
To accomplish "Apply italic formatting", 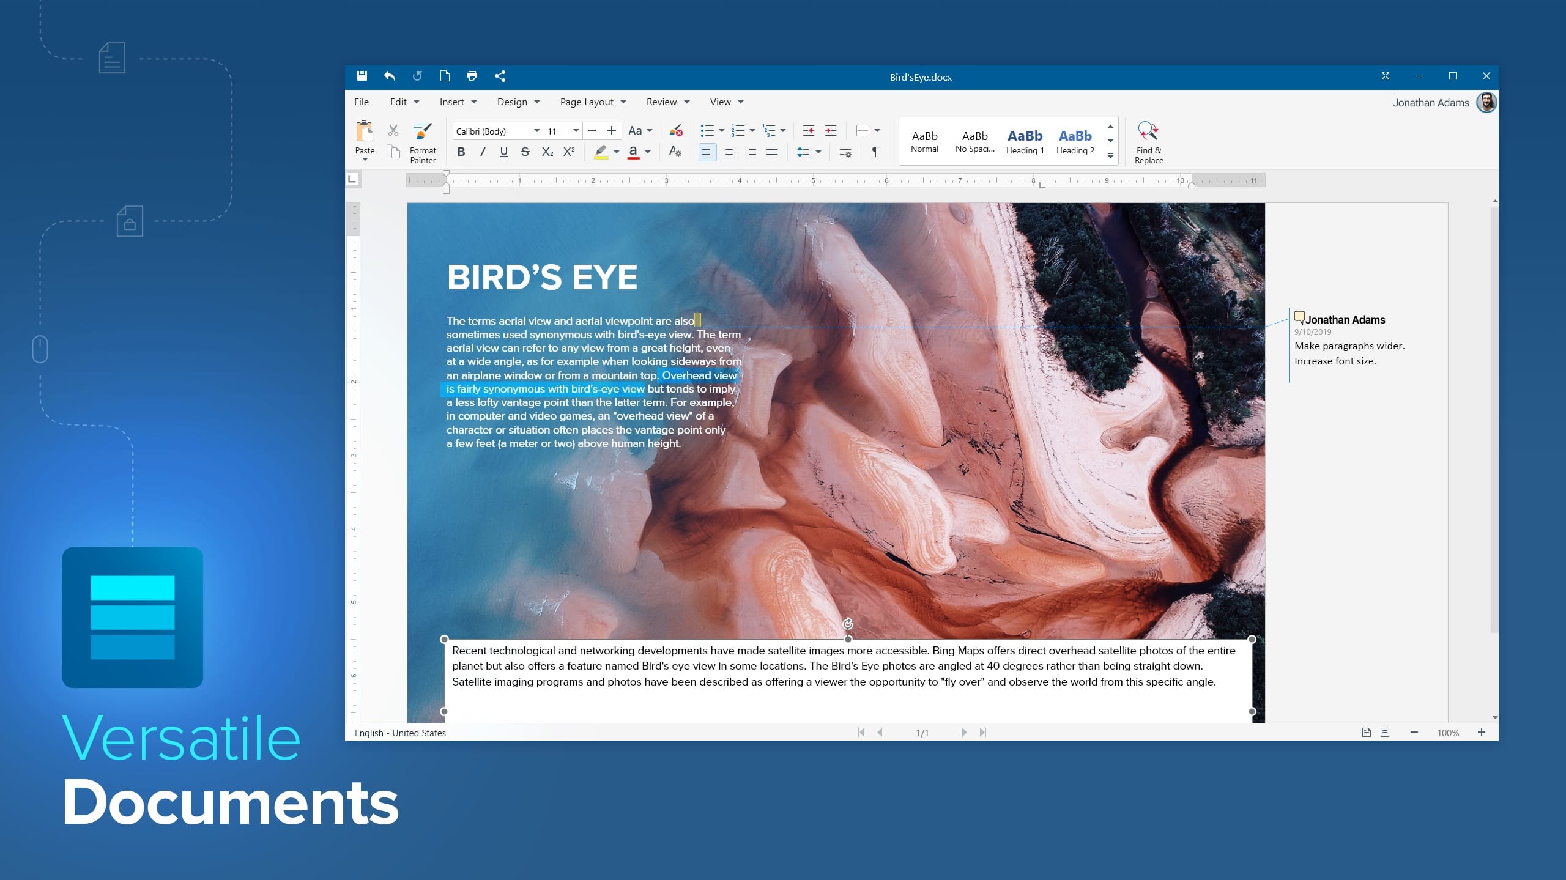I will pyautogui.click(x=483, y=152).
